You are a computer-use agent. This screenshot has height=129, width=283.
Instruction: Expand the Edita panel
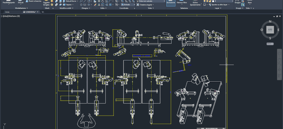[x=103, y=8]
